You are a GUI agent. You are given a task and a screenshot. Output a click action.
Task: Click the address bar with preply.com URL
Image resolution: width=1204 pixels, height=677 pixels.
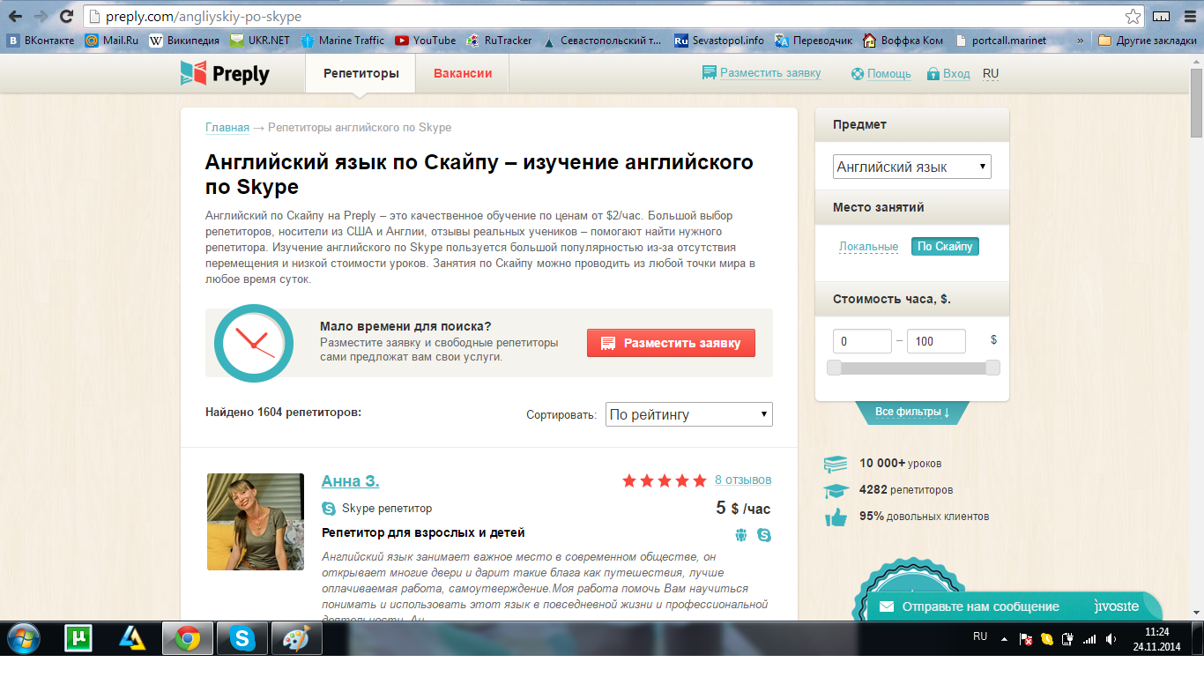pos(613,17)
